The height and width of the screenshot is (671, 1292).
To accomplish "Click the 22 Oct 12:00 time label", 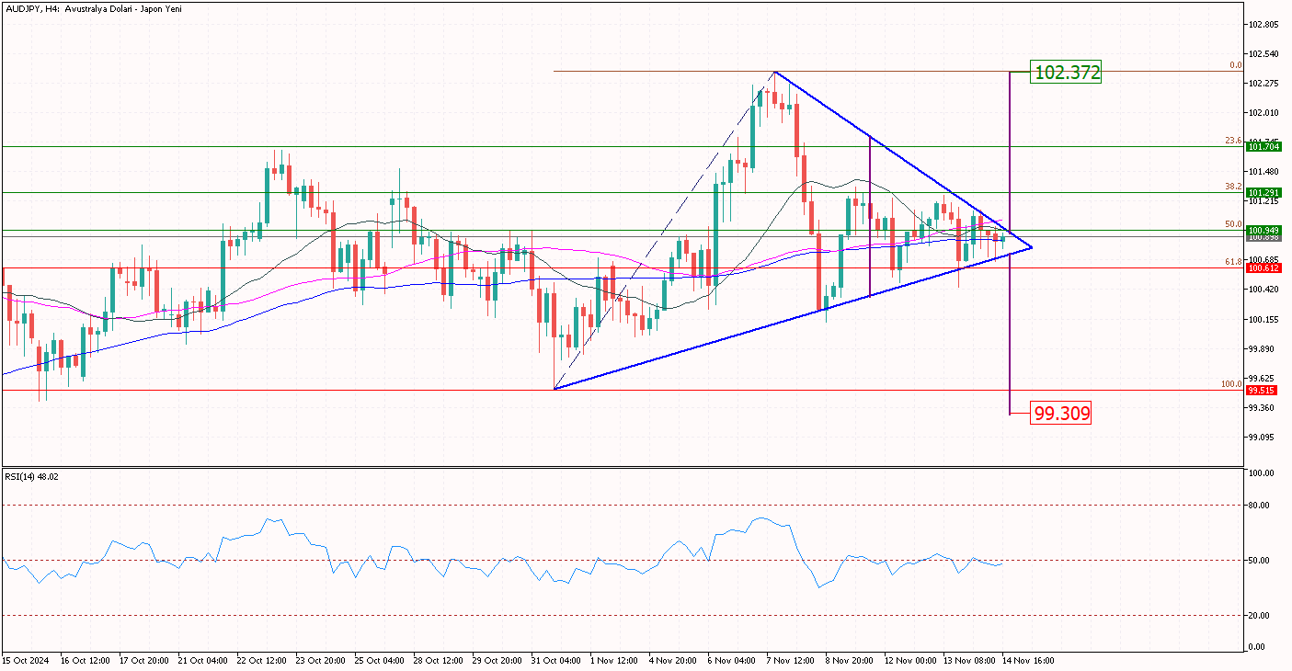I will 263,660.
